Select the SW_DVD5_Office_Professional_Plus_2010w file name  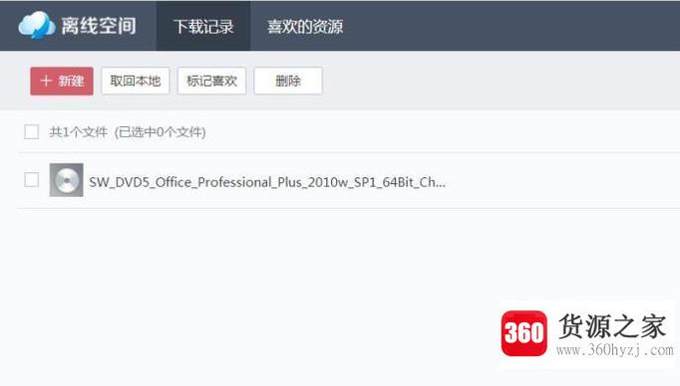[x=267, y=182]
